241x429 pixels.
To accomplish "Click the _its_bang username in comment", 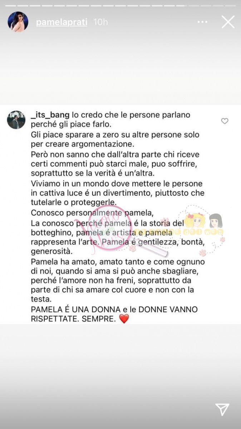I will (x=50, y=115).
